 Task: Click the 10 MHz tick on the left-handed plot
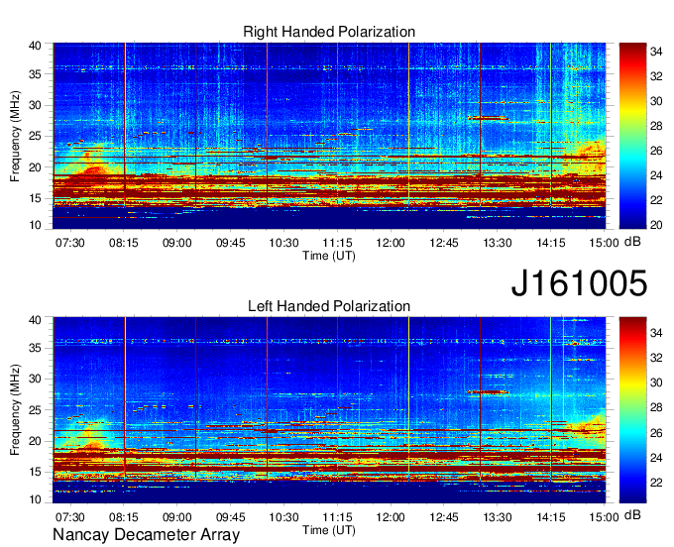[x=35, y=499]
